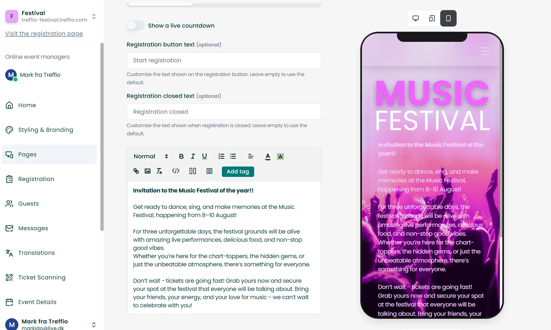The width and height of the screenshot is (551, 330).
Task: Apply italic formatting in editor toolbar
Action: [x=193, y=156]
